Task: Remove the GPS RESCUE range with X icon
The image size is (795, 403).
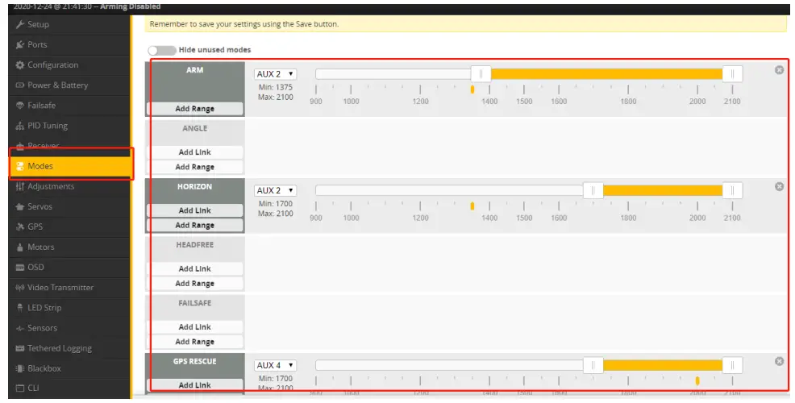Action: pos(780,361)
